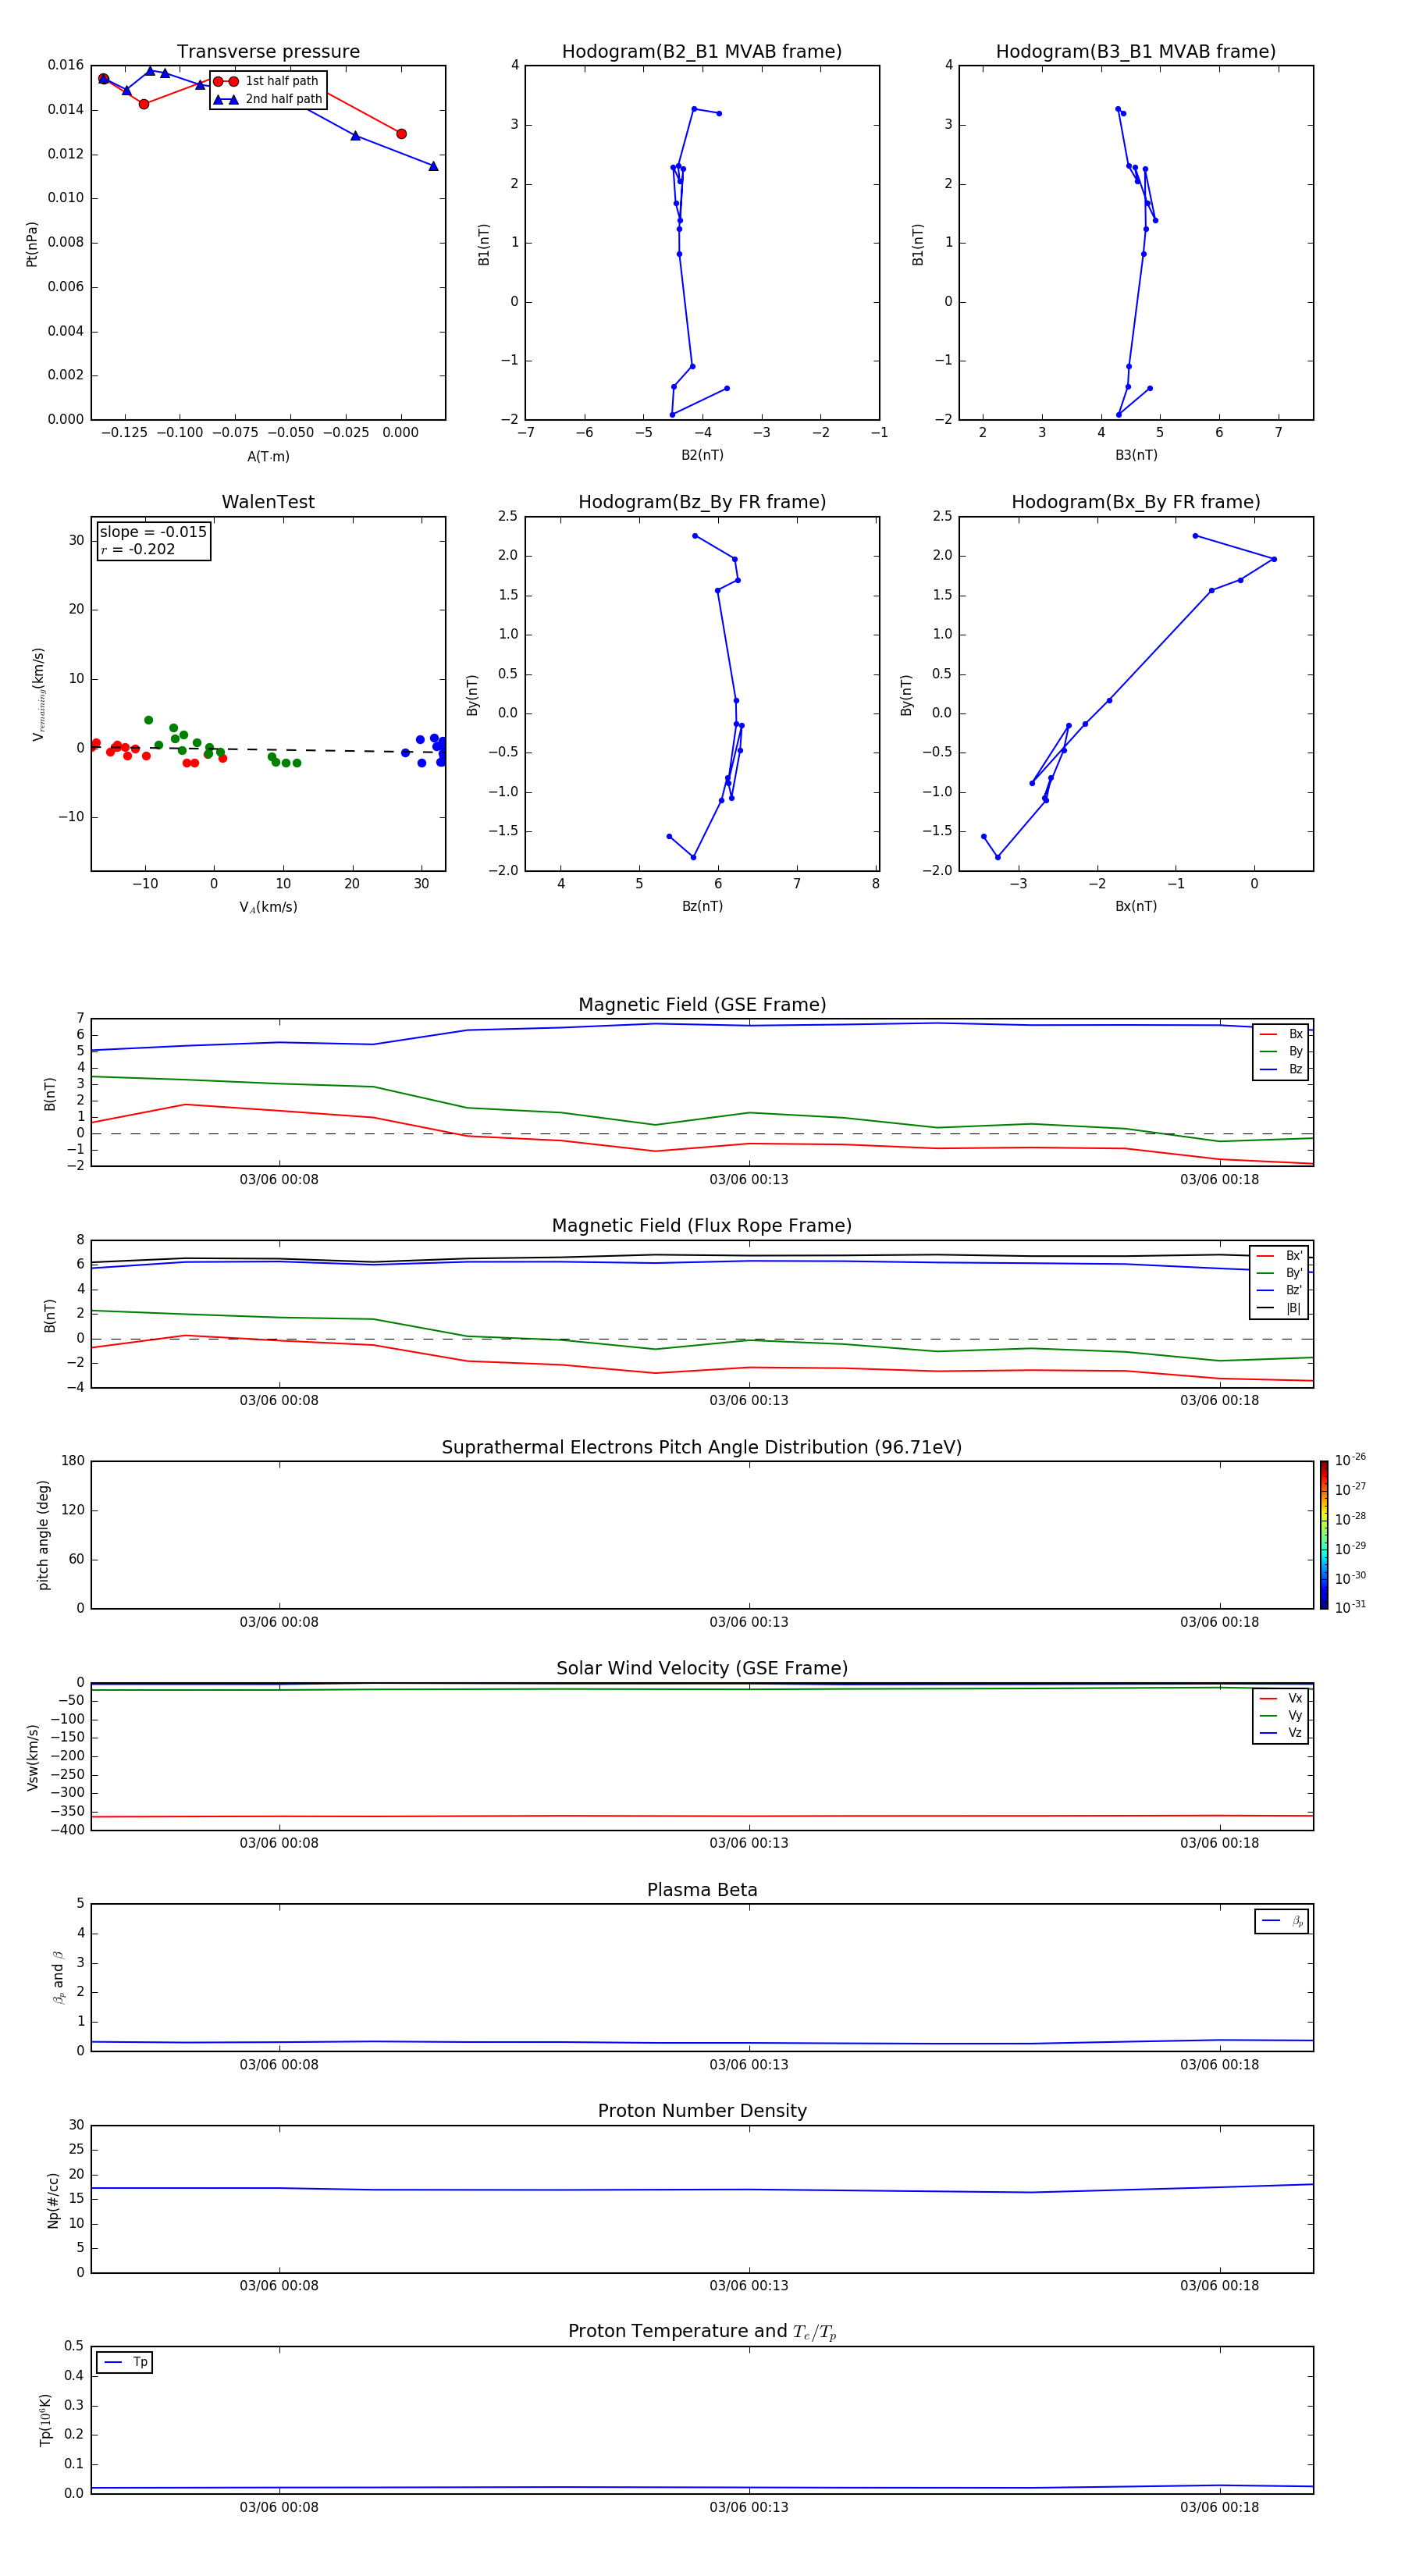Click '03/06 00:13' tick under GSE magnetic plot

point(749,1180)
